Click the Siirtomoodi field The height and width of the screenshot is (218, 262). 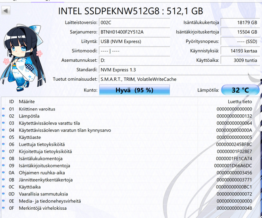point(135,51)
